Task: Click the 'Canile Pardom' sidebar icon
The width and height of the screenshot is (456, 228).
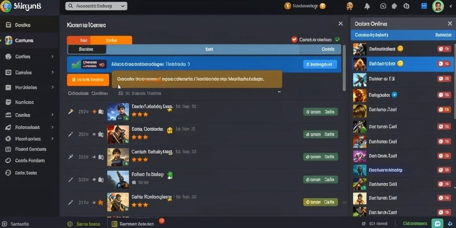Action: point(8,160)
